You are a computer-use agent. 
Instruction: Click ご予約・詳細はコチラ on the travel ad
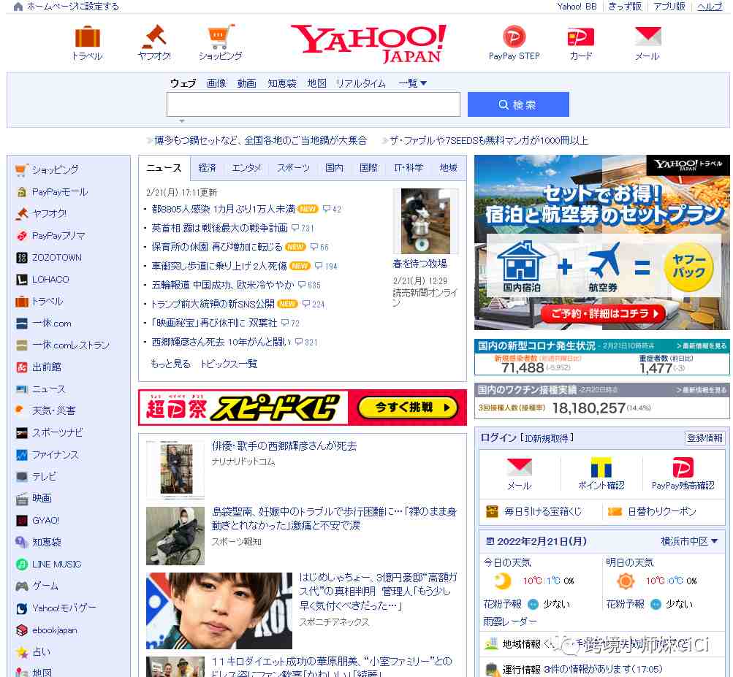point(602,313)
